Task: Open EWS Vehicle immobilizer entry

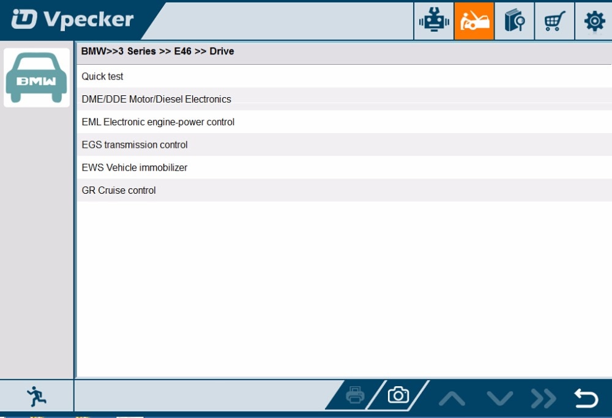Action: click(135, 167)
